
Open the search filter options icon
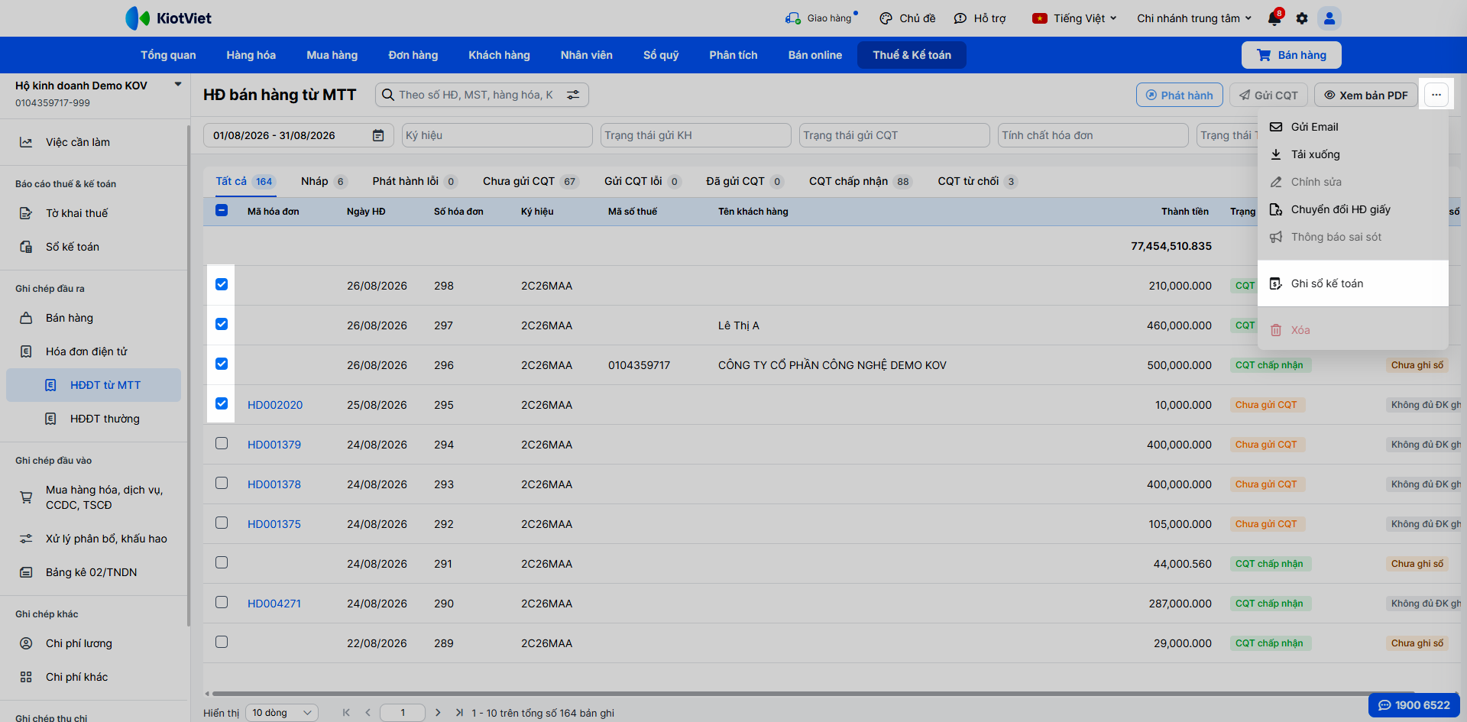click(x=573, y=95)
